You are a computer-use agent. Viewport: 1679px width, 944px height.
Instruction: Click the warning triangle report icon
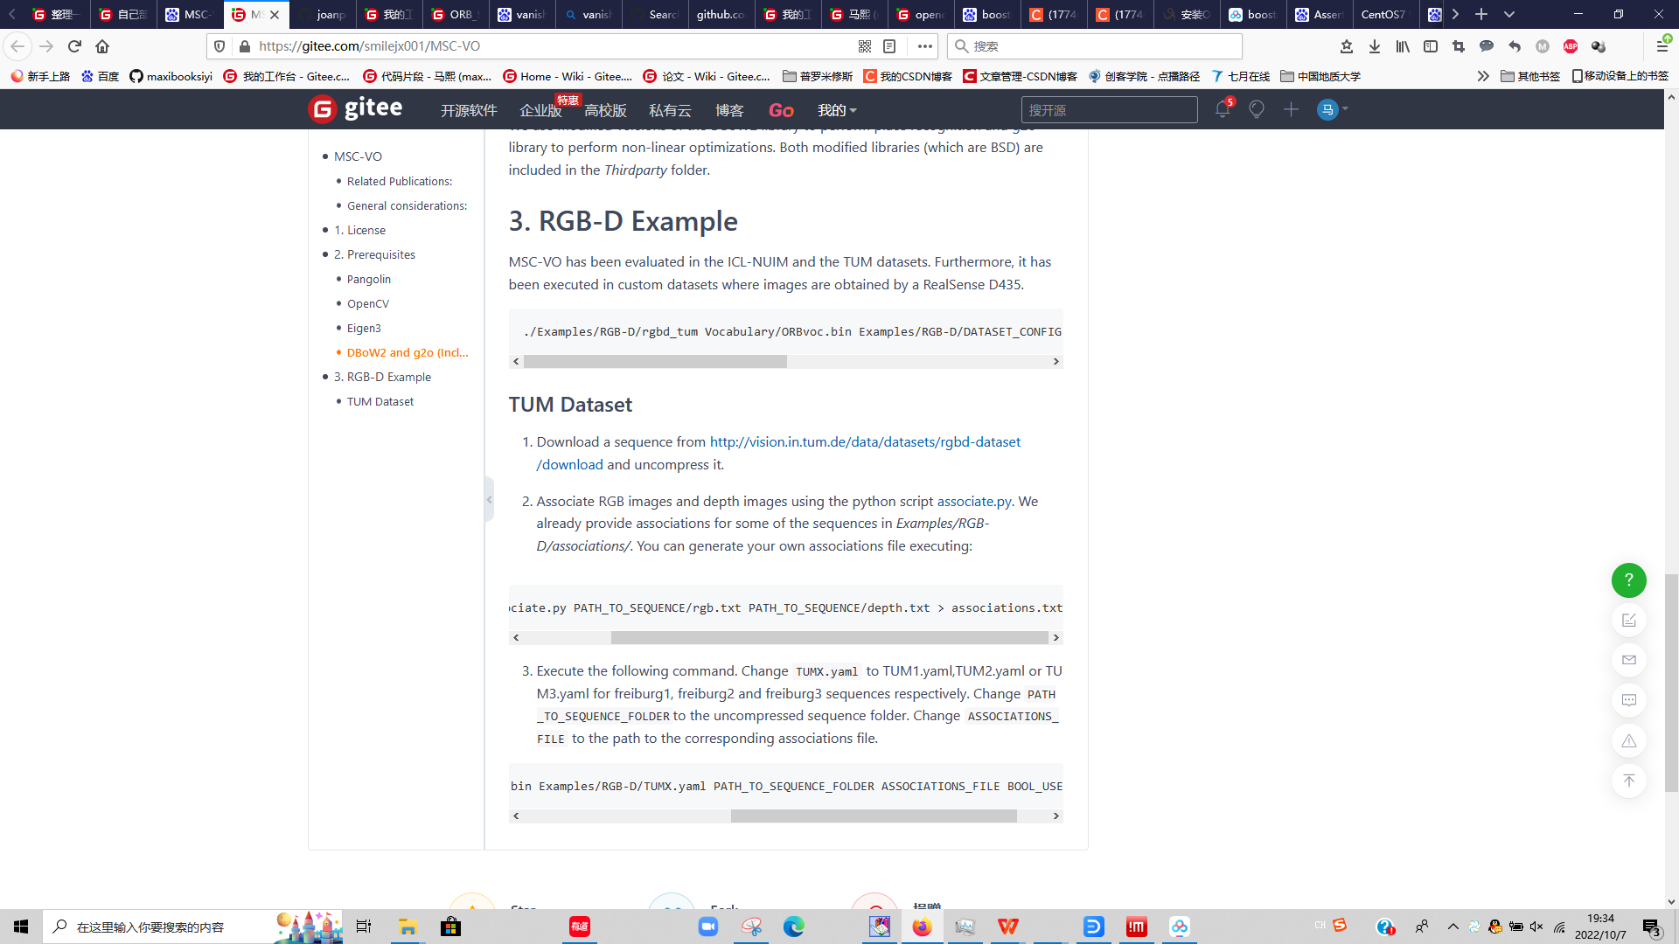click(1628, 741)
